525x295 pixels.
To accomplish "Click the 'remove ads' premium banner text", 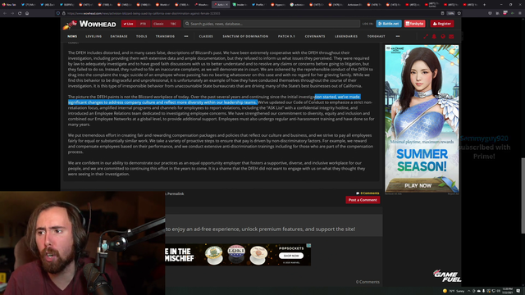I will click(x=260, y=229).
